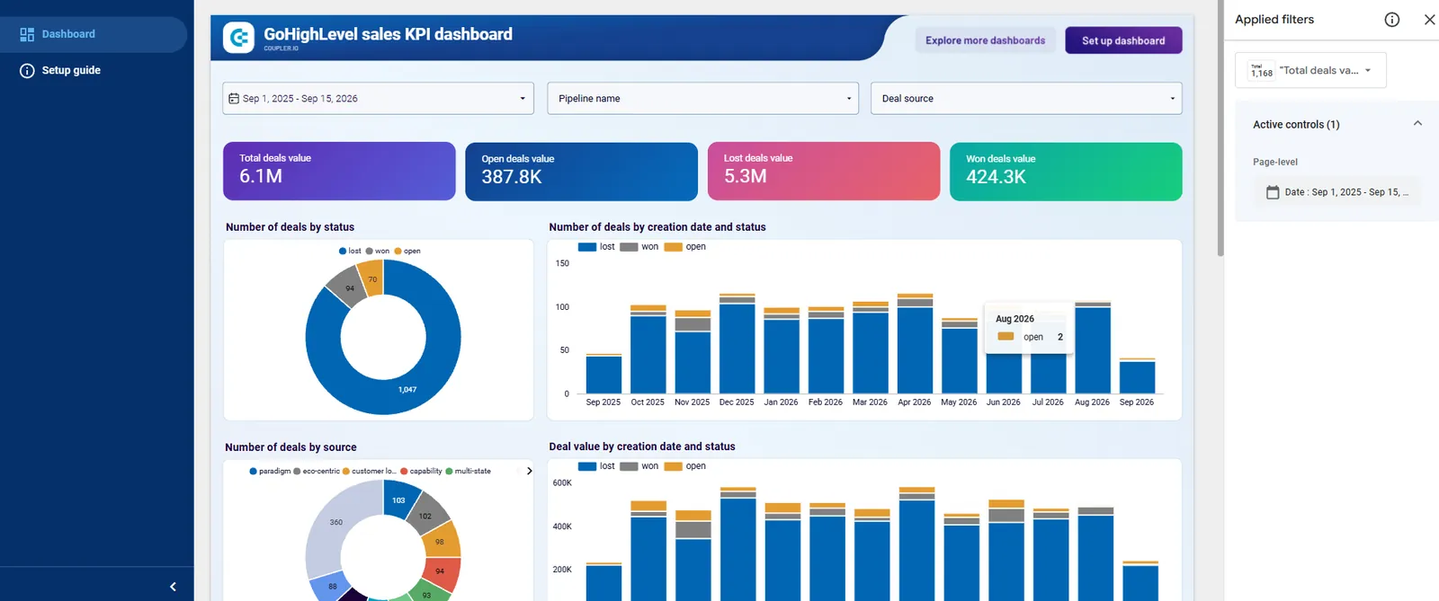
Task: Toggle paradigm legend in deals by source chart
Action: [270, 471]
